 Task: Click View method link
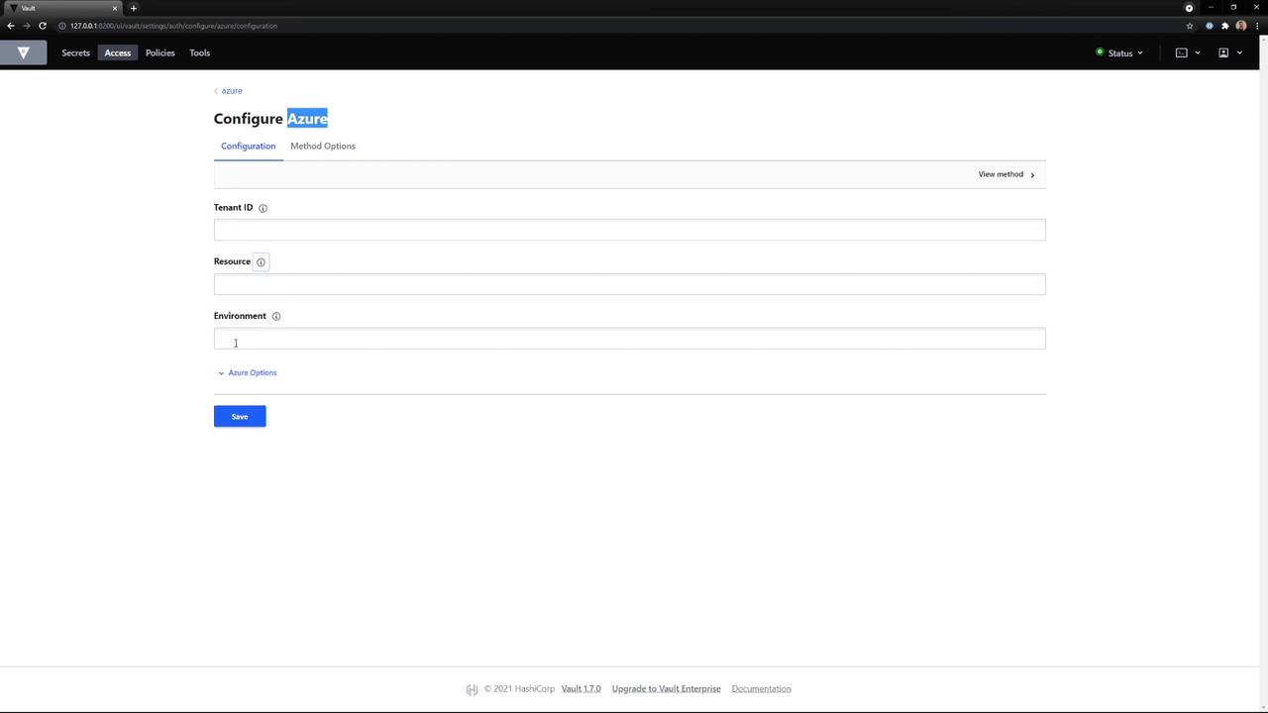[1006, 174]
